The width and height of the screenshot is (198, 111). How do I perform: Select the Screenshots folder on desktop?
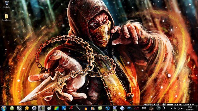[6, 17]
